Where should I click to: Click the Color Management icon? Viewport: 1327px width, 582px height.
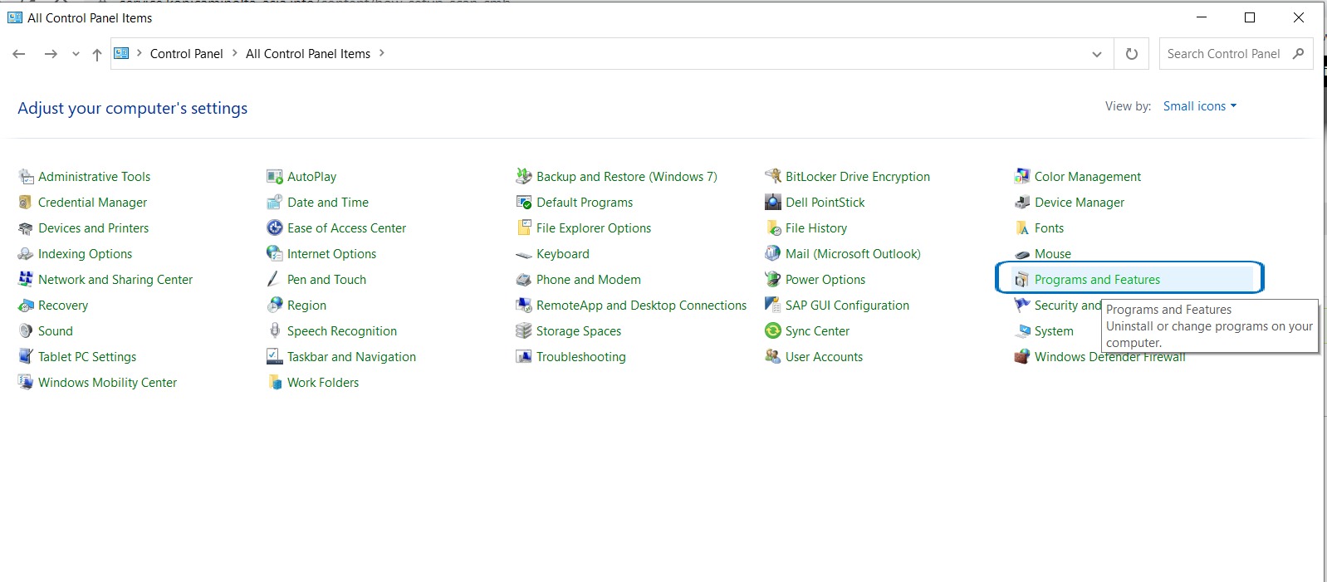(1021, 177)
